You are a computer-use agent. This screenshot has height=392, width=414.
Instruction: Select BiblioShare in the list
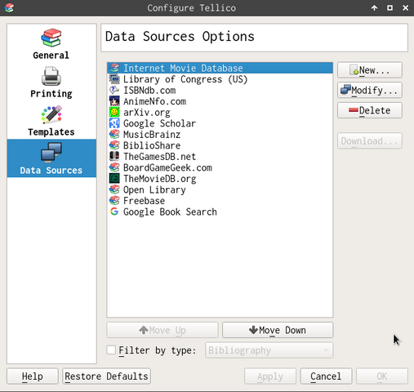click(152, 145)
